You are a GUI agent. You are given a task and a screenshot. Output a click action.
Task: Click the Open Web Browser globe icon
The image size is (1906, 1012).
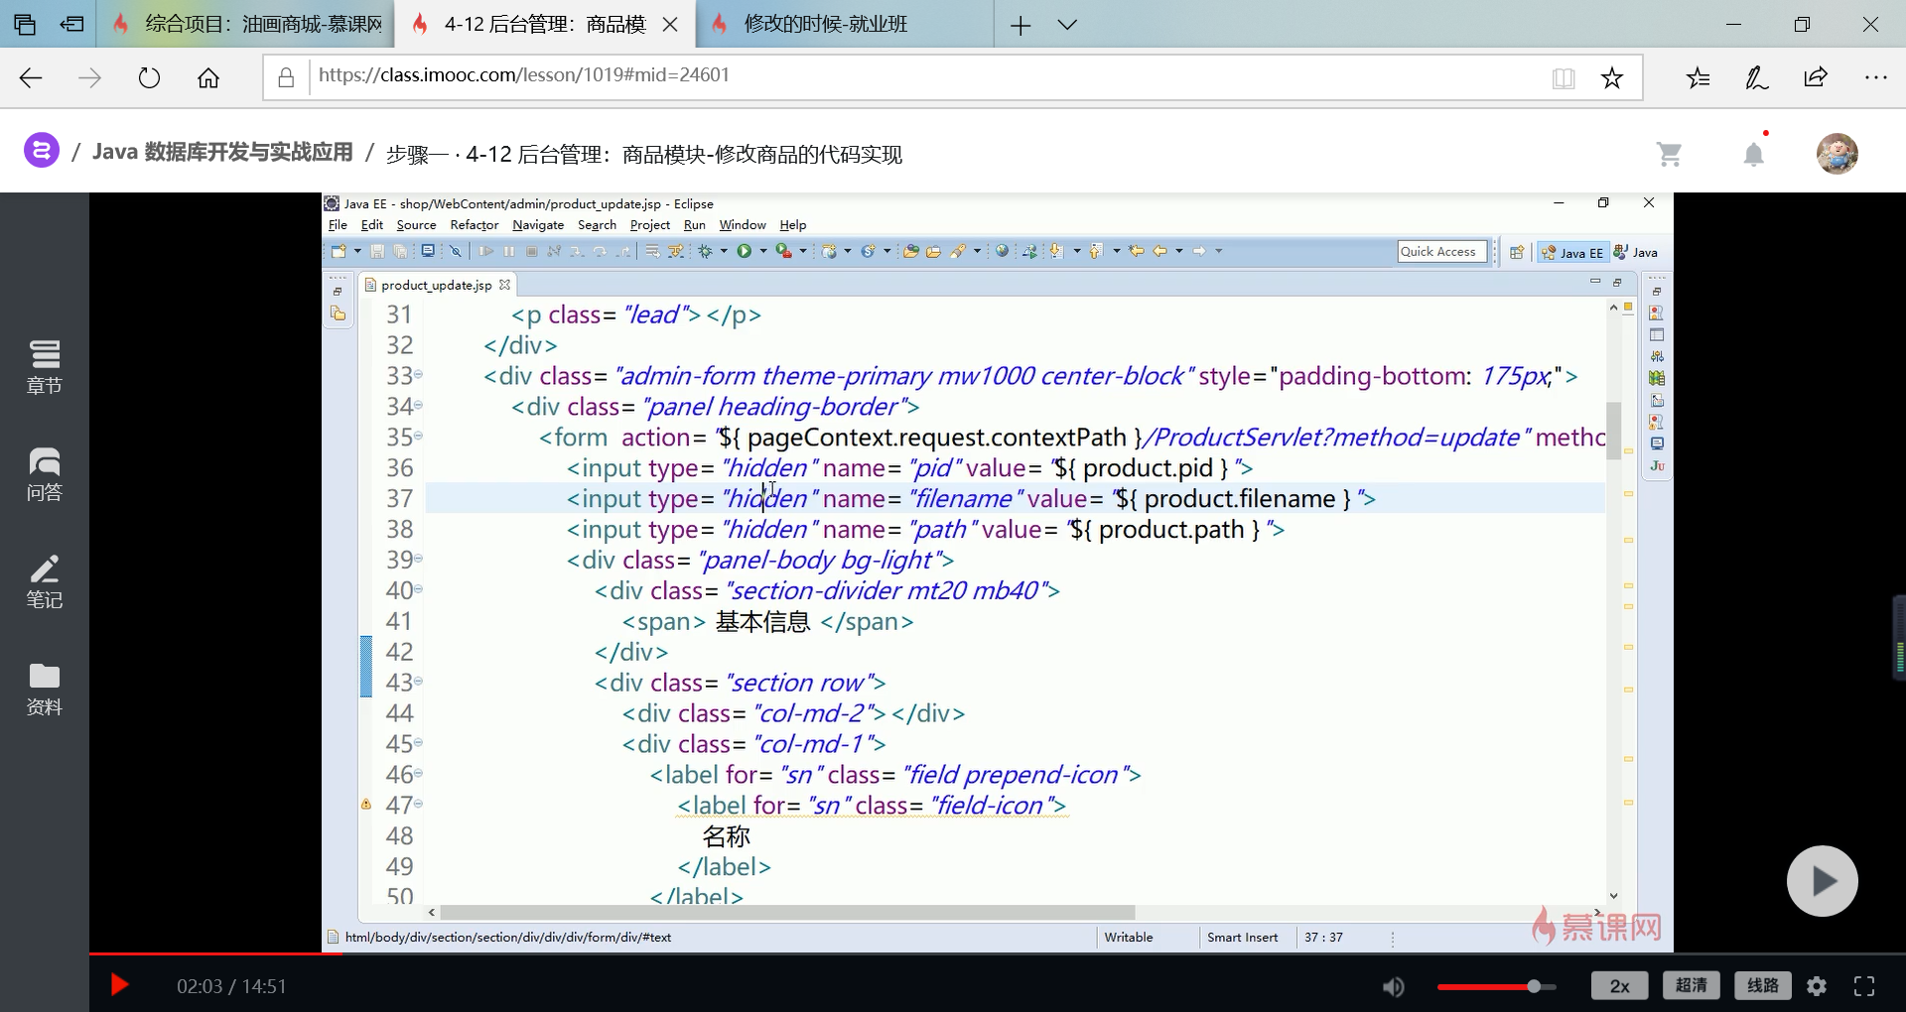[1002, 251]
